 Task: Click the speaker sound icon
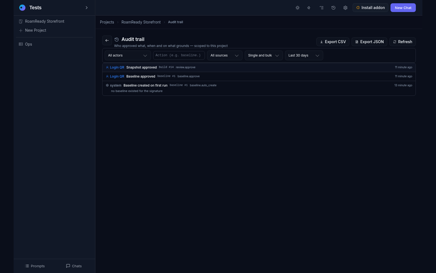point(309,8)
